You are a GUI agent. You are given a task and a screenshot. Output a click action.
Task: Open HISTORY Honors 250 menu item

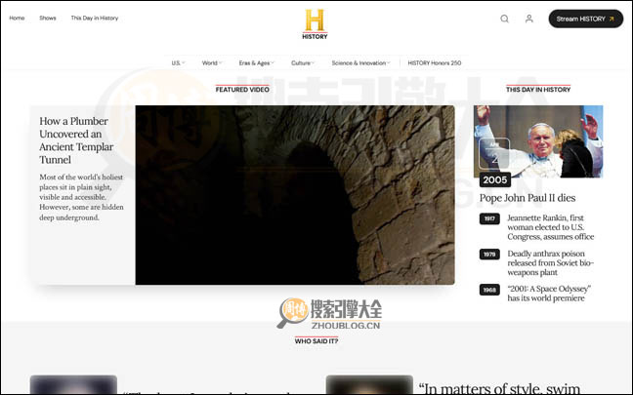[435, 62]
